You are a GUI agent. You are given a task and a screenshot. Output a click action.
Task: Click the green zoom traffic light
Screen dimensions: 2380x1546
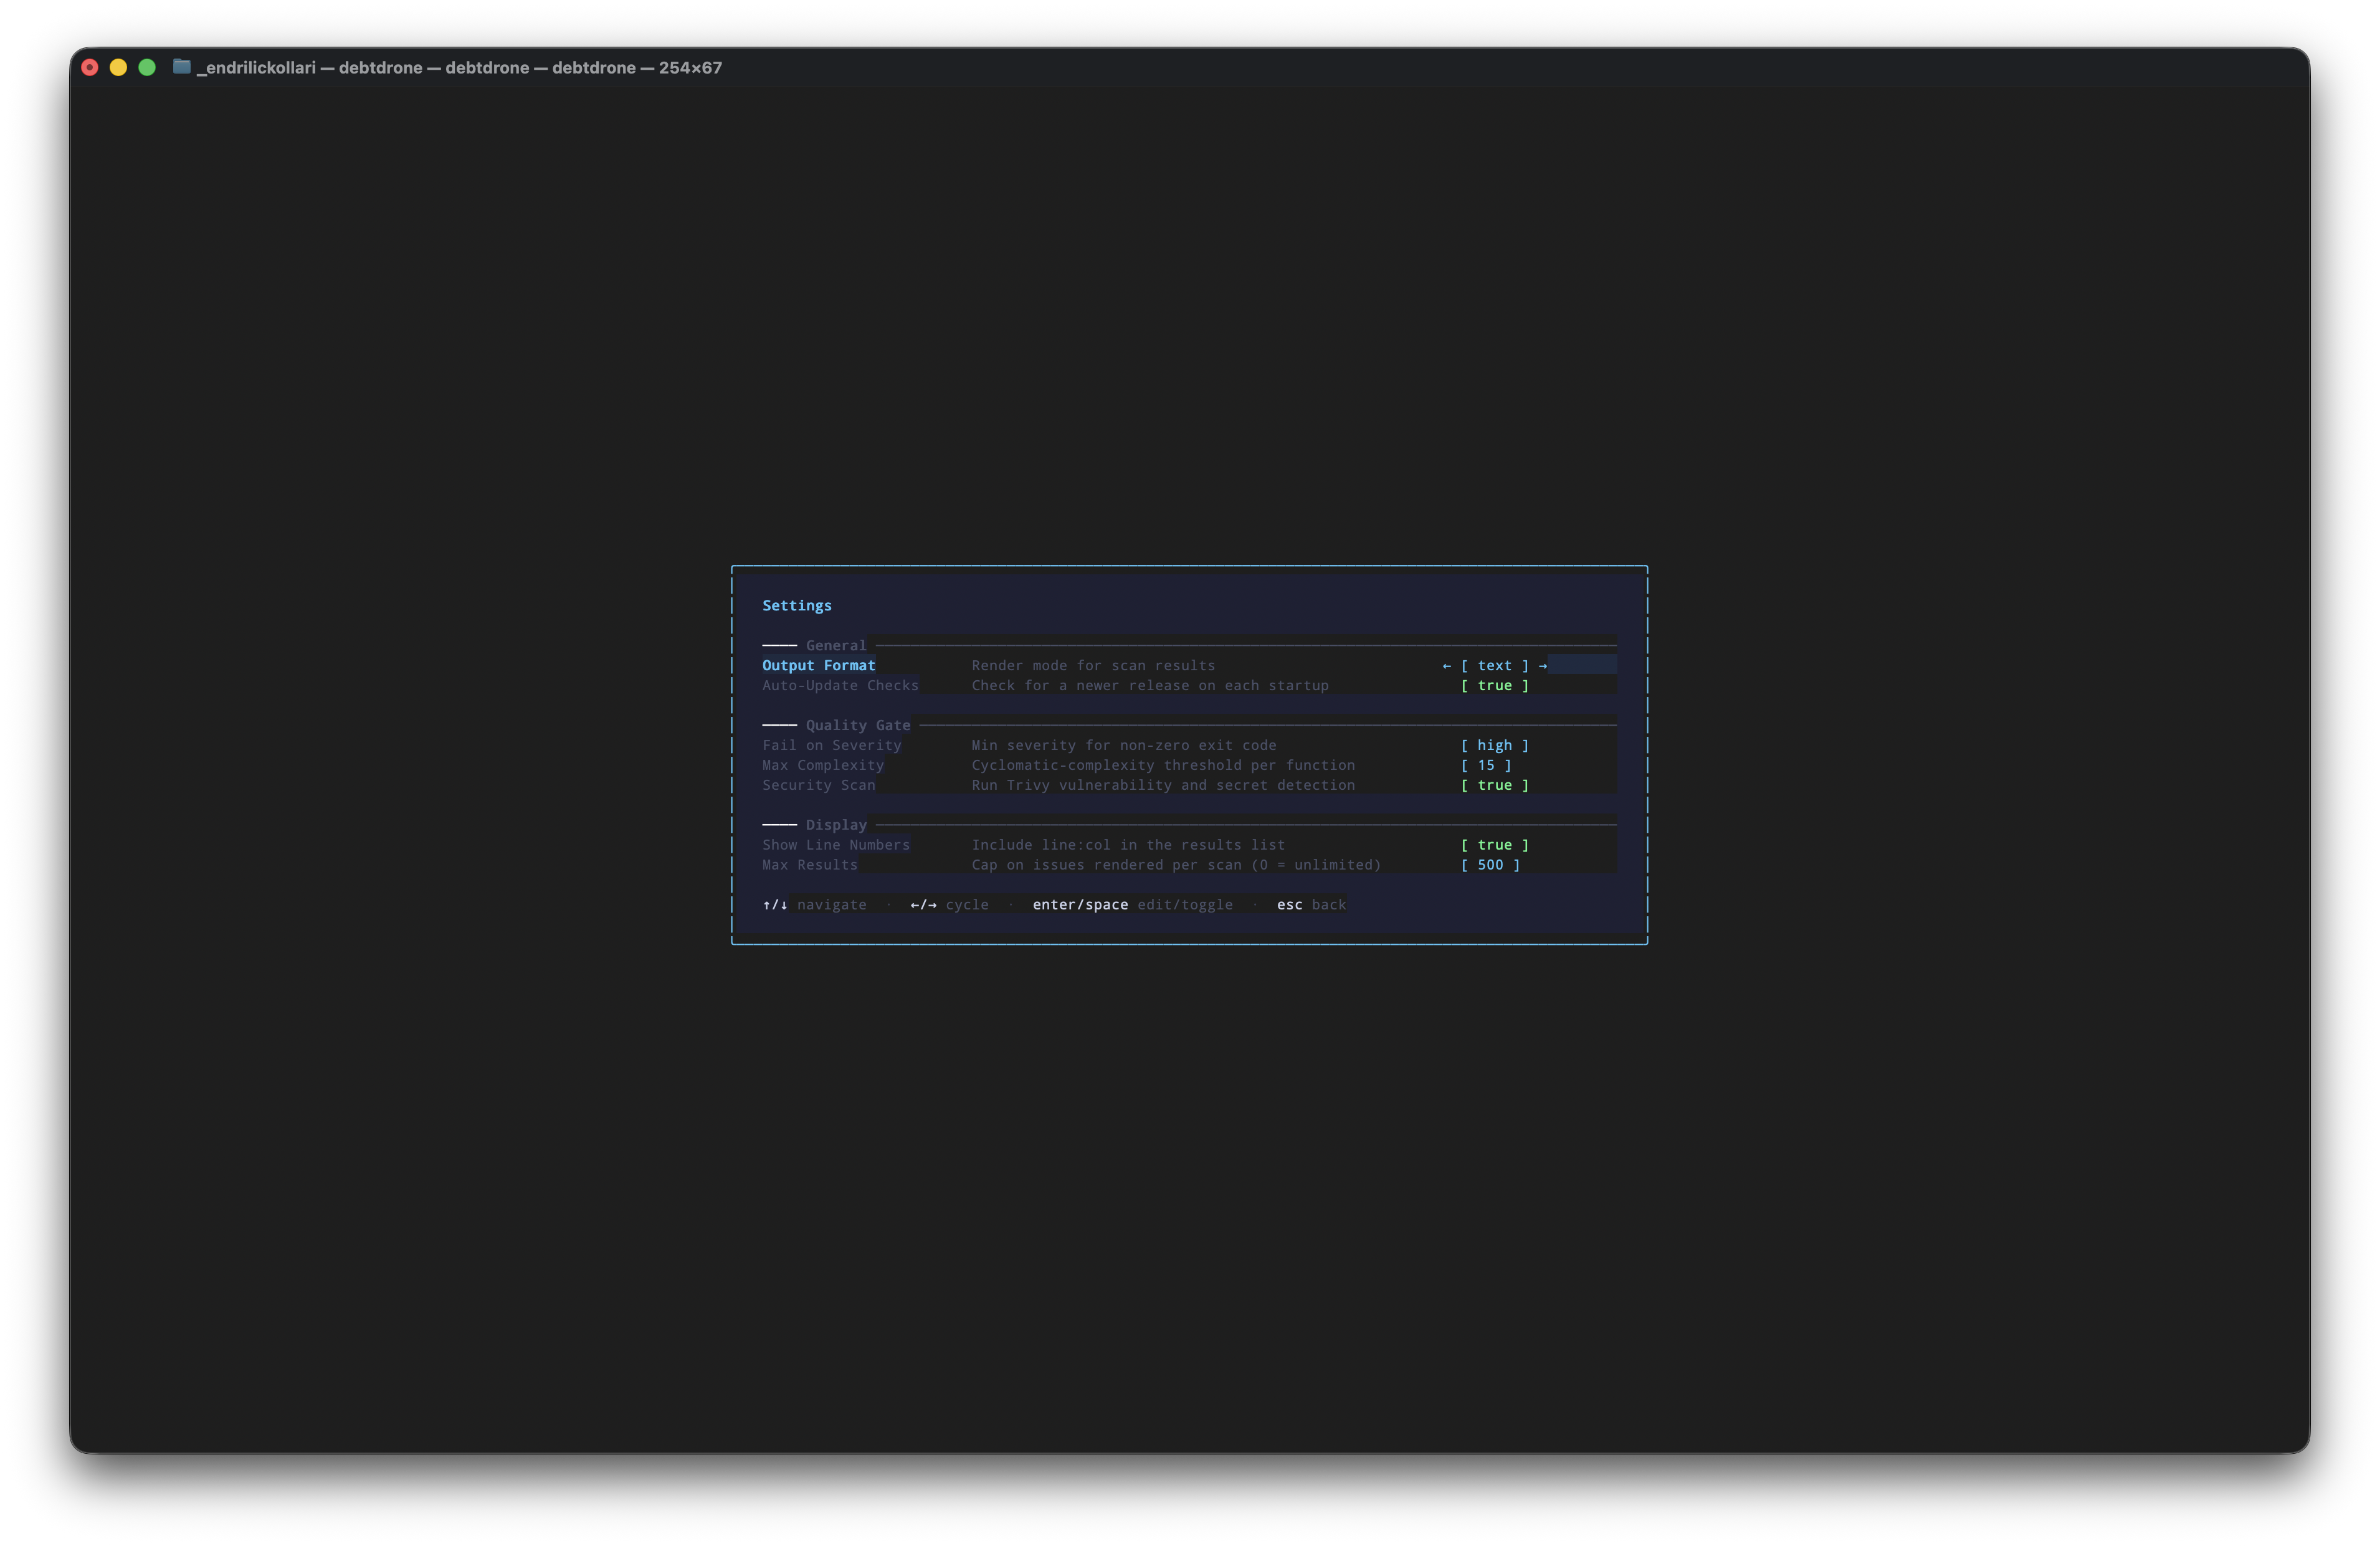[x=147, y=67]
